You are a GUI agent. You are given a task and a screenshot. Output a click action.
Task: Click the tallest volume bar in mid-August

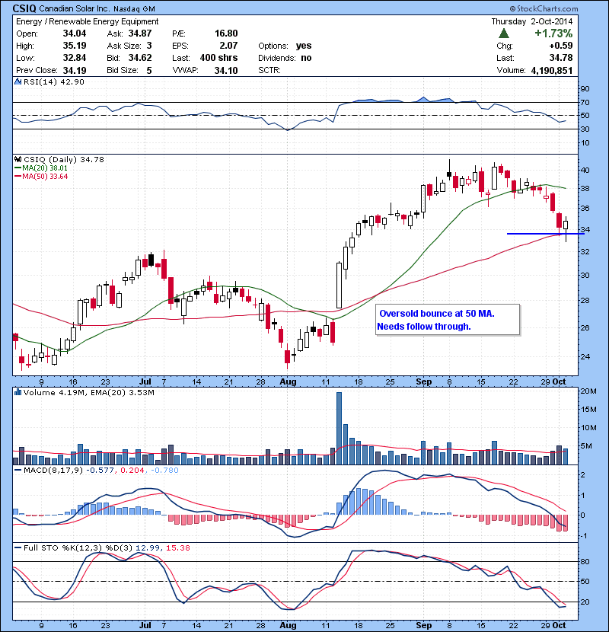pyautogui.click(x=339, y=428)
